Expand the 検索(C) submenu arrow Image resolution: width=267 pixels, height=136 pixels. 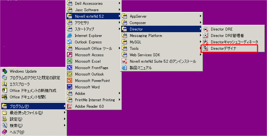(64, 126)
